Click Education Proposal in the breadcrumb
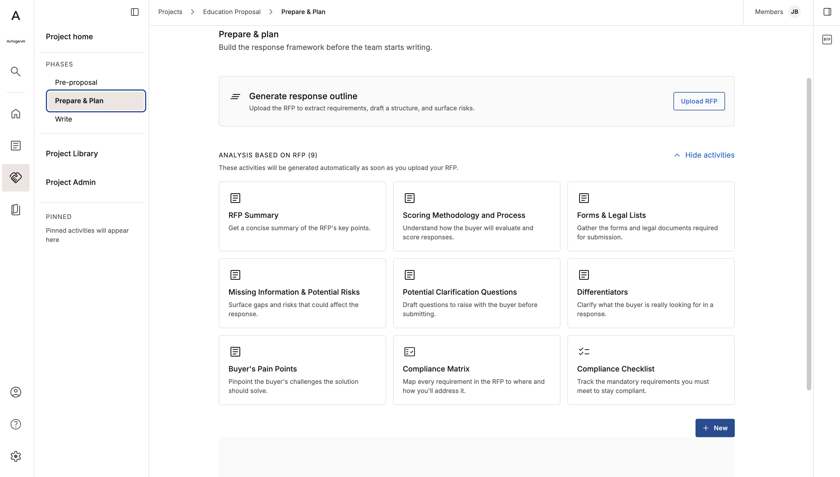 (232, 12)
